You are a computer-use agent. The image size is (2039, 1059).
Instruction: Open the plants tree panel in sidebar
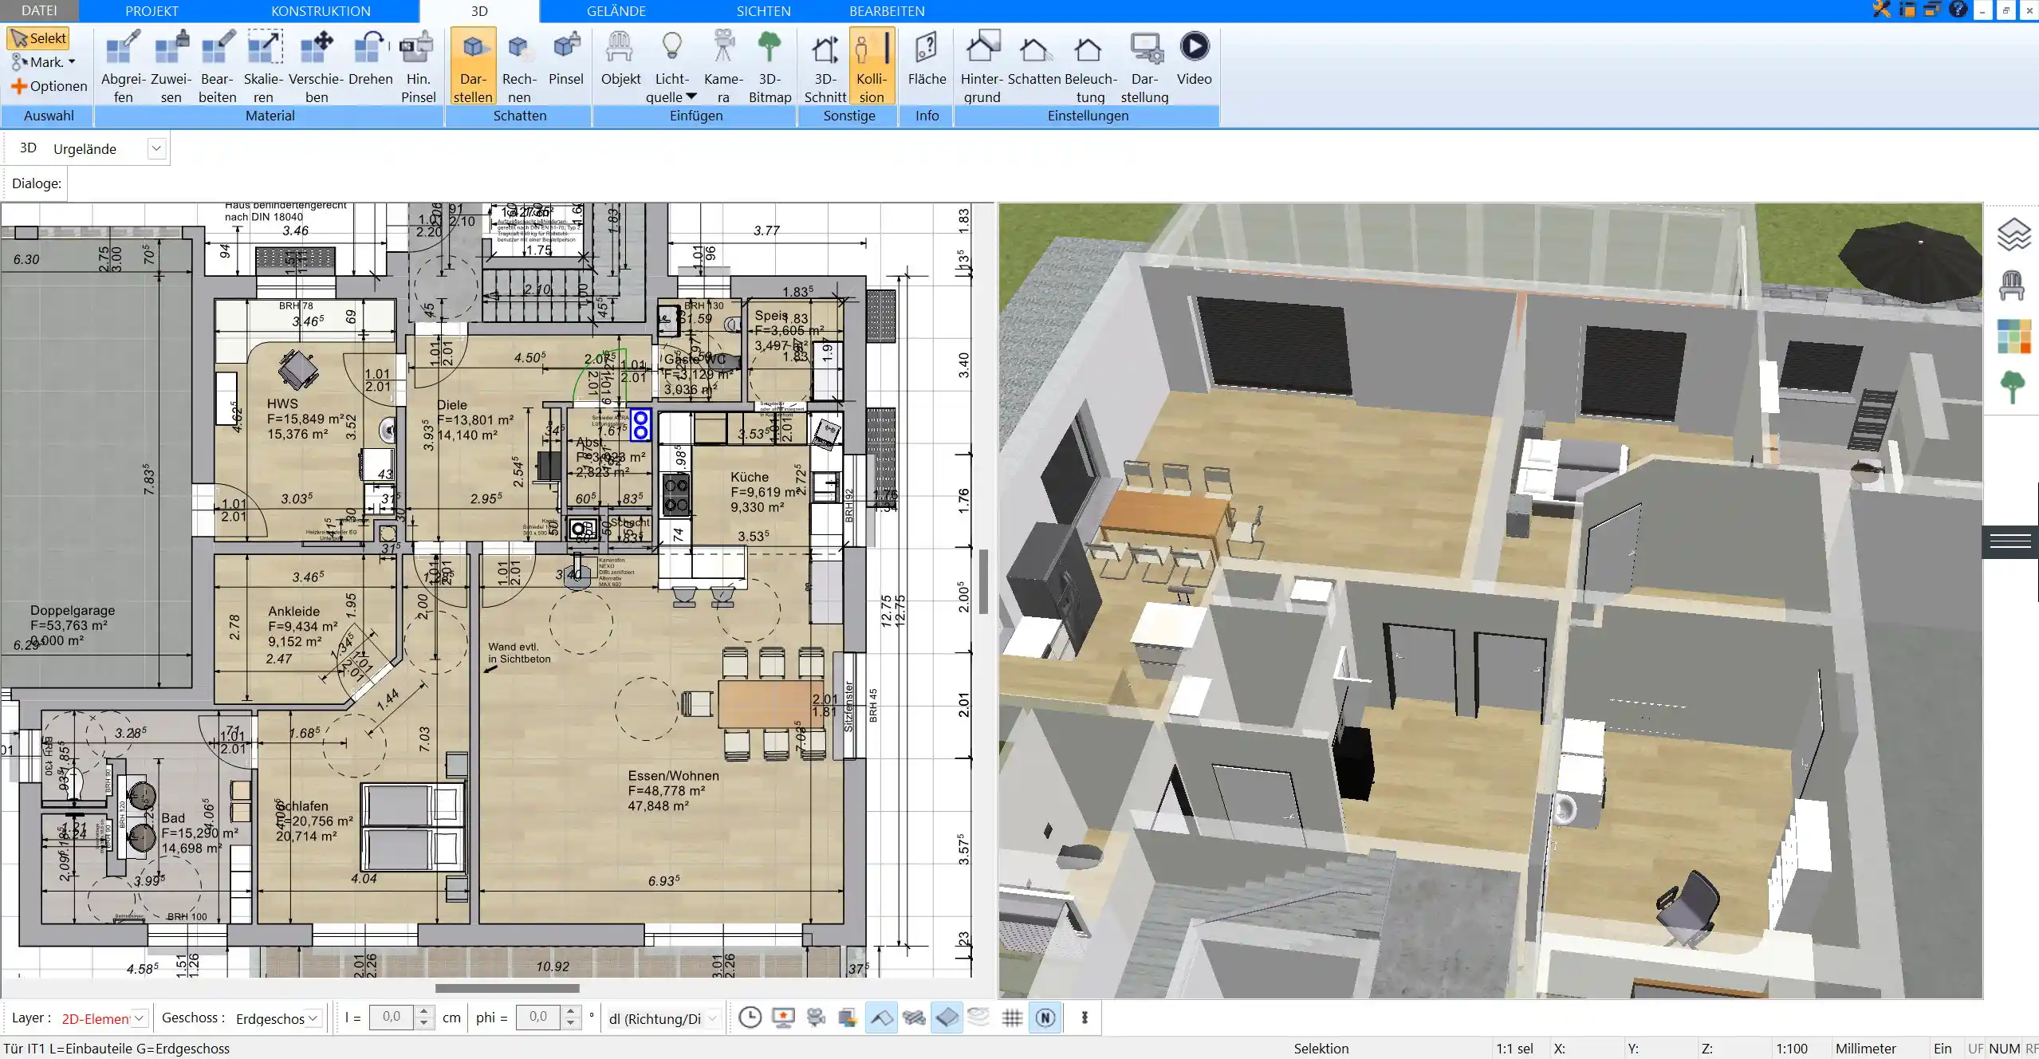2013,388
